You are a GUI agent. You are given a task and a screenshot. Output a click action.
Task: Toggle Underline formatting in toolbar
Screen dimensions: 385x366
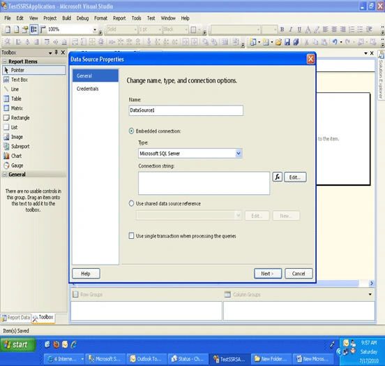tap(299, 29)
